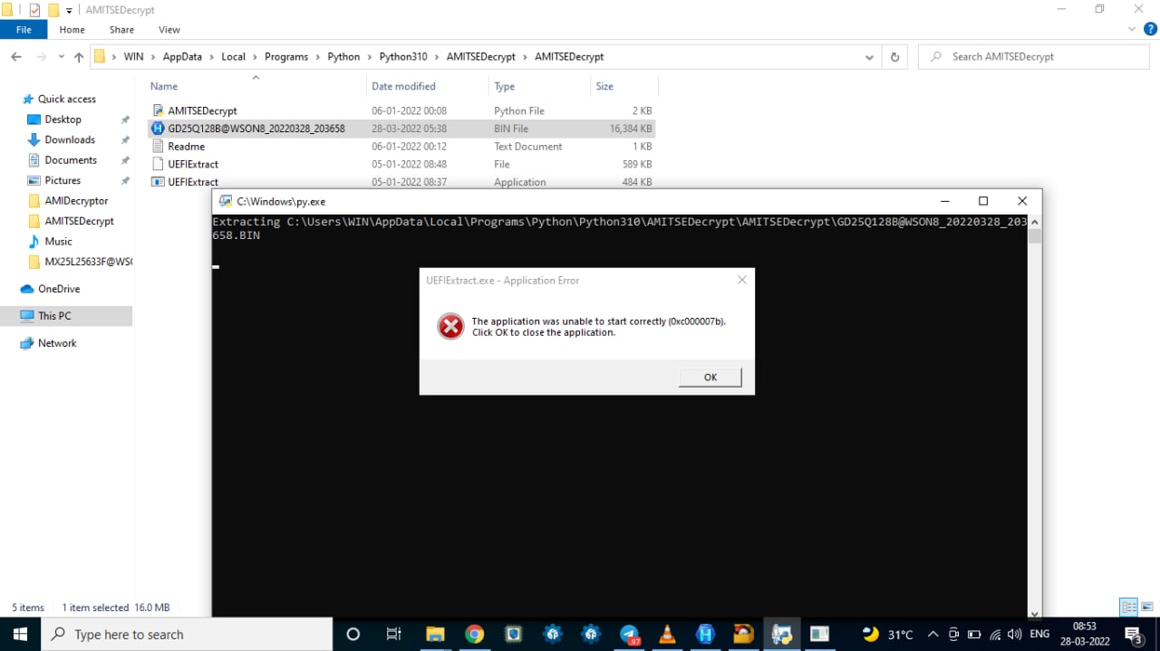Screen dimensions: 1160x651
Task: Switch to large icons view button
Action: pyautogui.click(x=1147, y=607)
